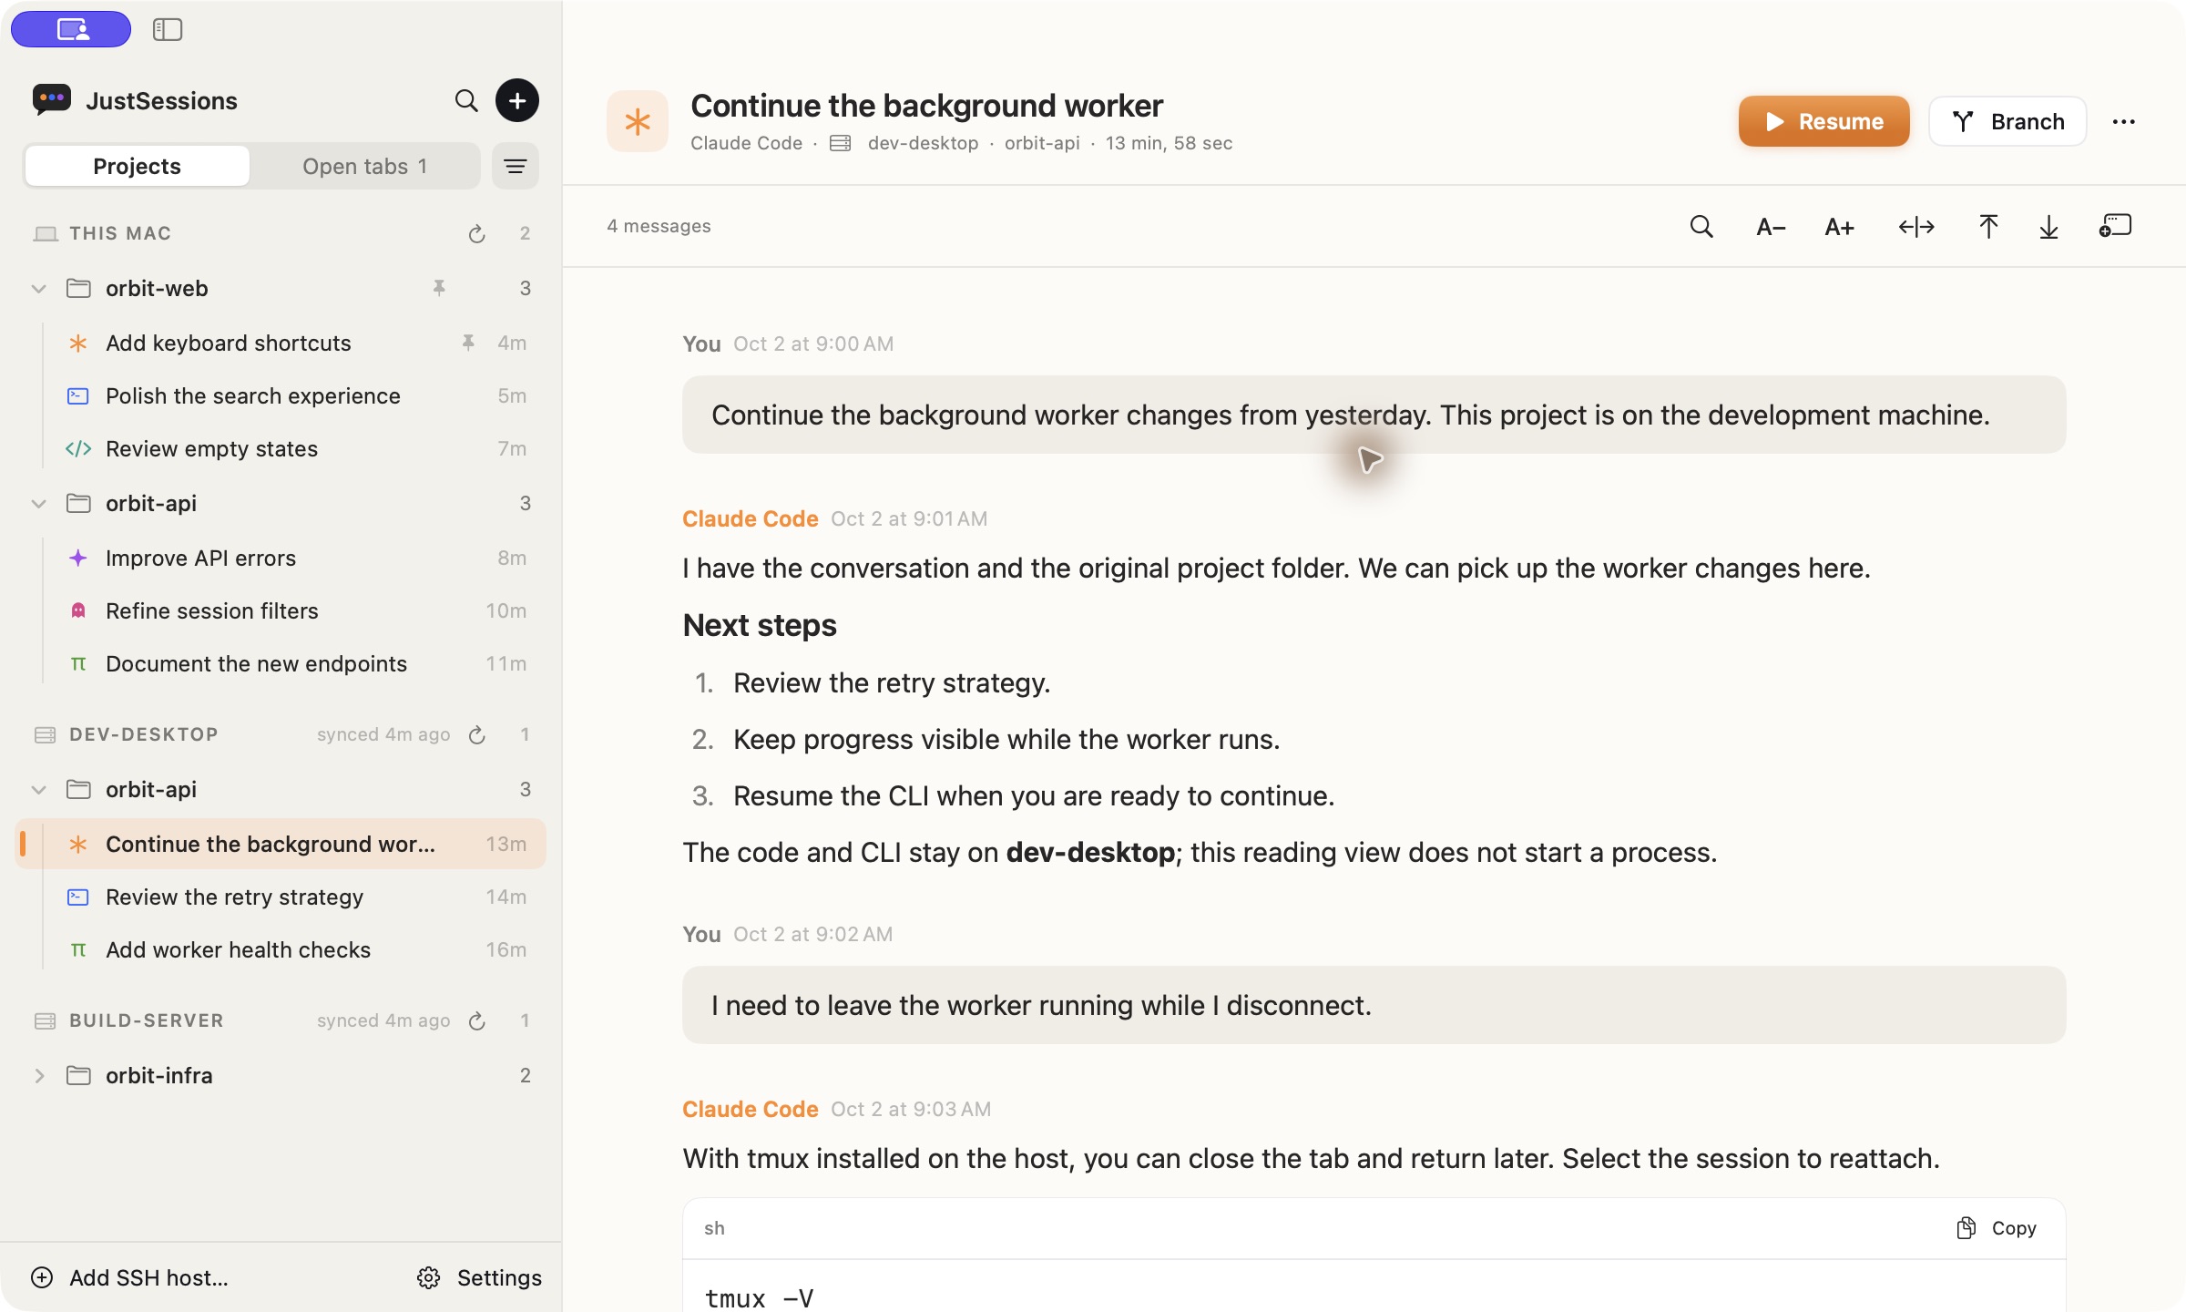The width and height of the screenshot is (2186, 1312).
Task: Open Document the new endpoints session
Action: point(281,663)
